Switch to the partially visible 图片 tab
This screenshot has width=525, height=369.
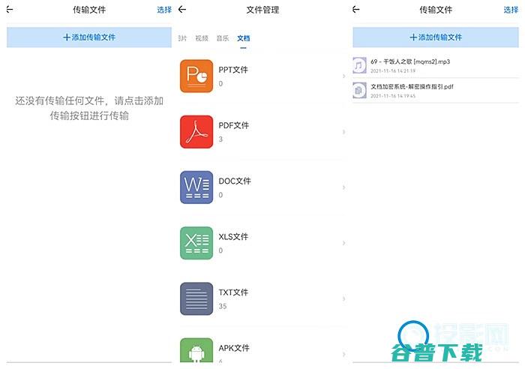tap(182, 38)
